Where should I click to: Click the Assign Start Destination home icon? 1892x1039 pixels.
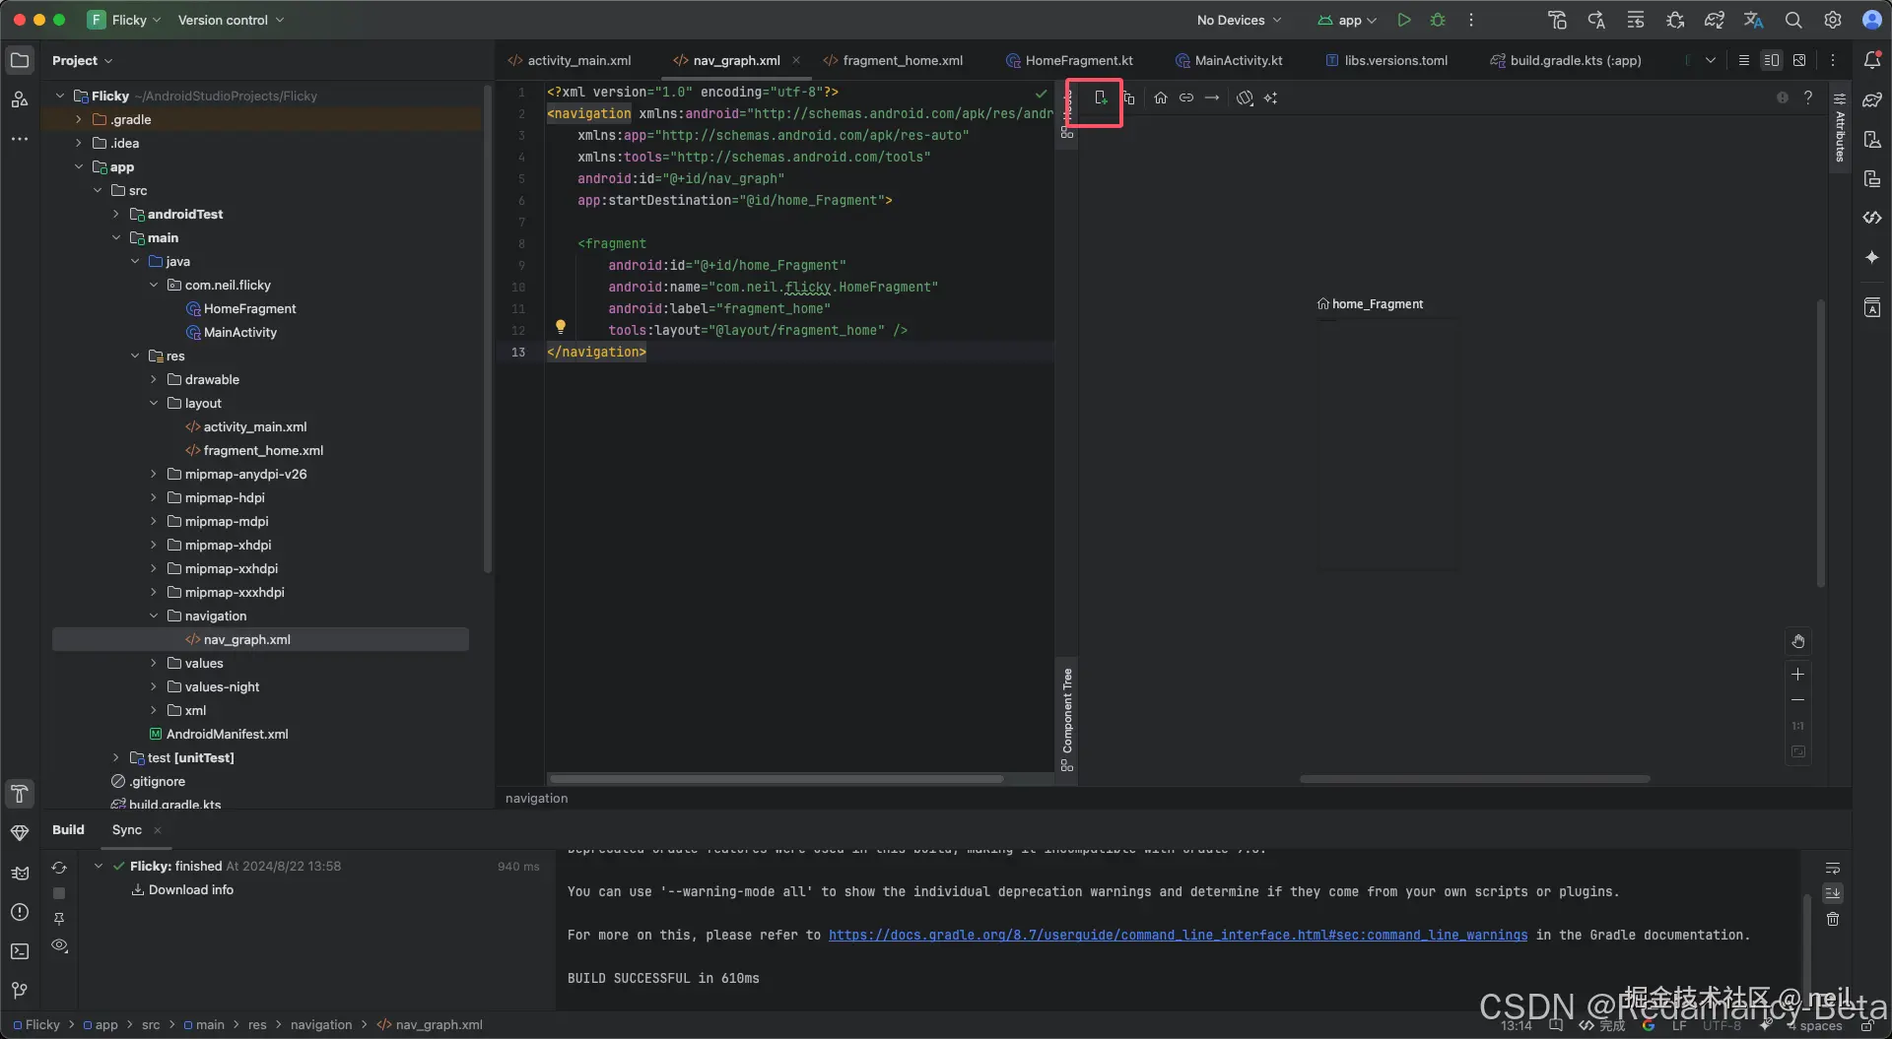[x=1161, y=98]
